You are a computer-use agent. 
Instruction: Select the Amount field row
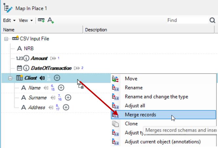coord(39,58)
